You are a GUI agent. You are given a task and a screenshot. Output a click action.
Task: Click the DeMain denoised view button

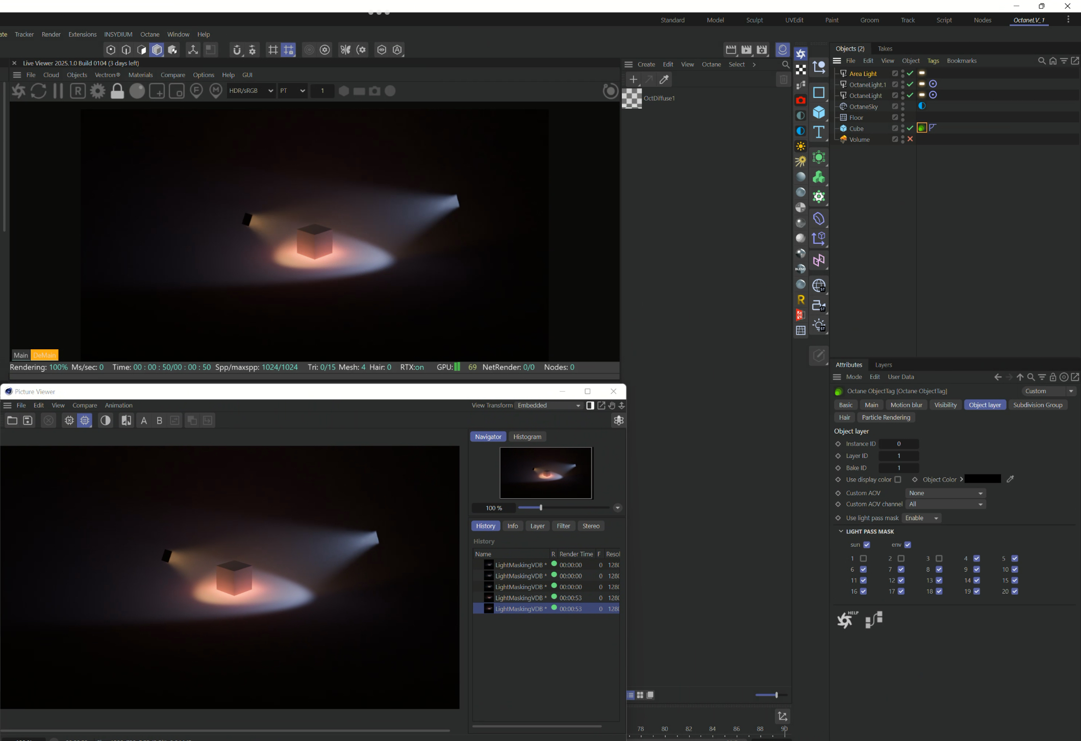tap(44, 355)
